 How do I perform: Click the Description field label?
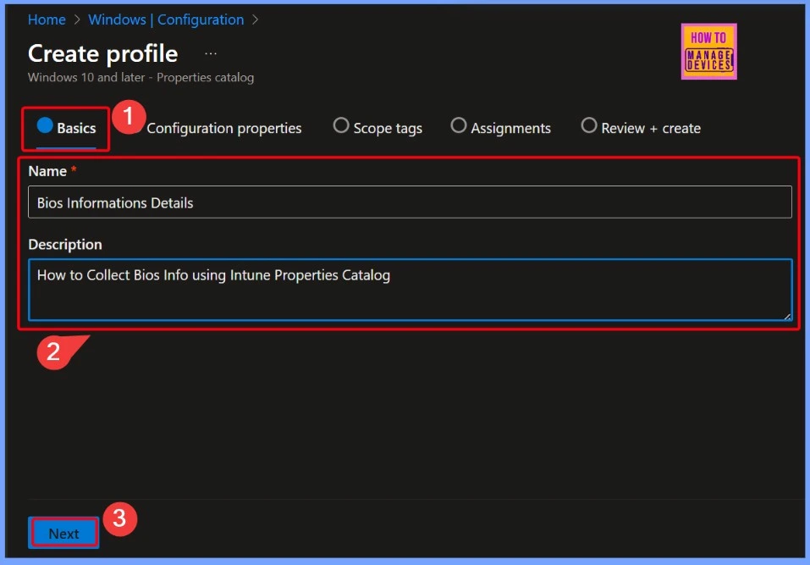point(65,245)
